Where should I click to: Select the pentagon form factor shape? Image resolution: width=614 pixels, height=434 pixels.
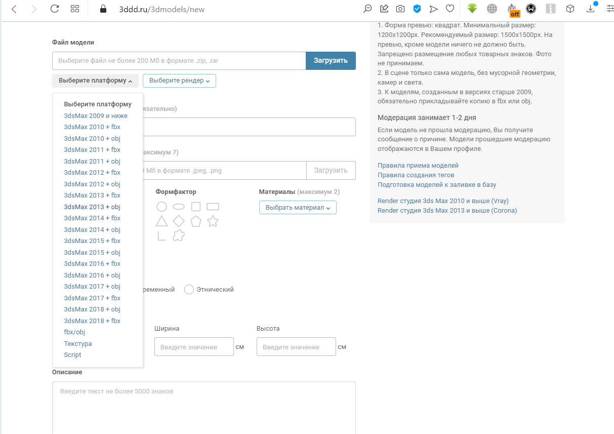click(x=196, y=221)
